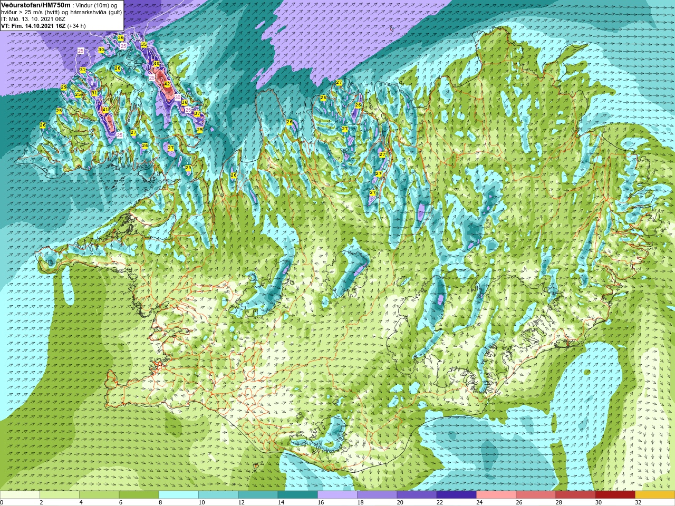675x506 pixels.
Task: Pick the 12–14 m/s teal legend swatch
Action: pos(258,495)
